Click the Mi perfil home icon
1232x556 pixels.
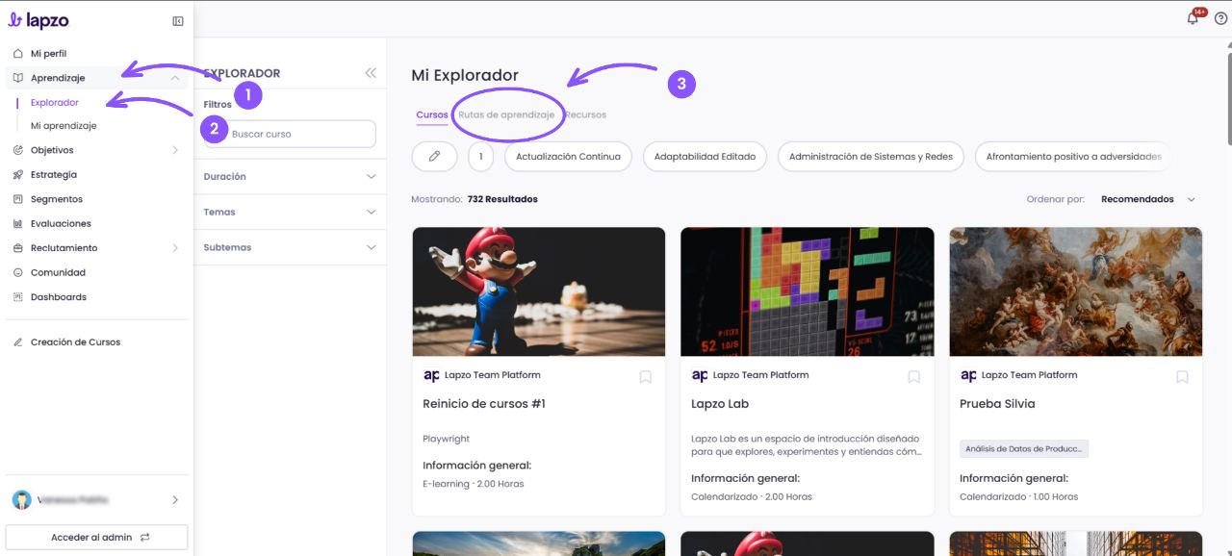tap(18, 54)
